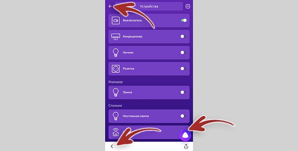This screenshot has height=151, width=298.
Task: Open the Настольная лампа device card
Action: click(149, 116)
